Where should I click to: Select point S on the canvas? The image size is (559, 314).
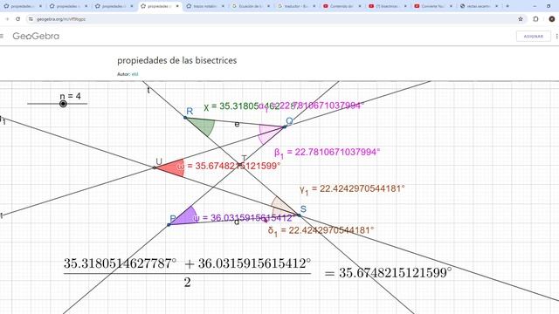[299, 215]
